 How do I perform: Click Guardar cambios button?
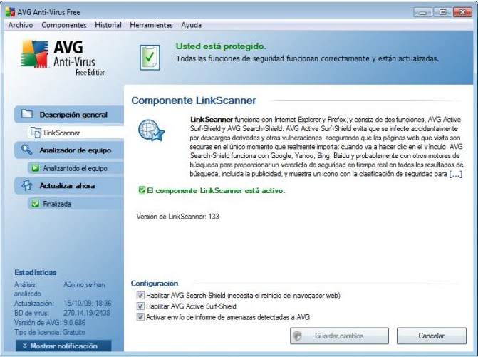click(x=339, y=336)
